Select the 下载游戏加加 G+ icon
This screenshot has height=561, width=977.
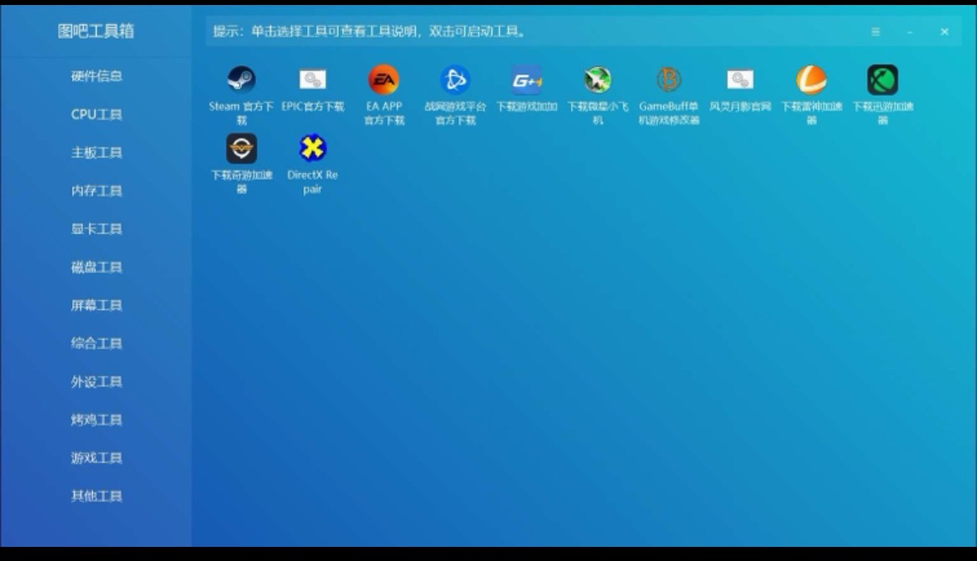[x=526, y=80]
